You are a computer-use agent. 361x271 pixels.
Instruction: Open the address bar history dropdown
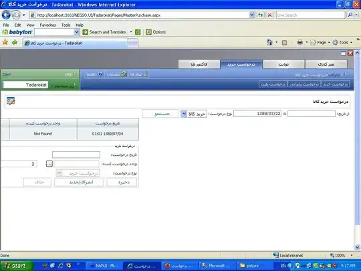click(251, 15)
